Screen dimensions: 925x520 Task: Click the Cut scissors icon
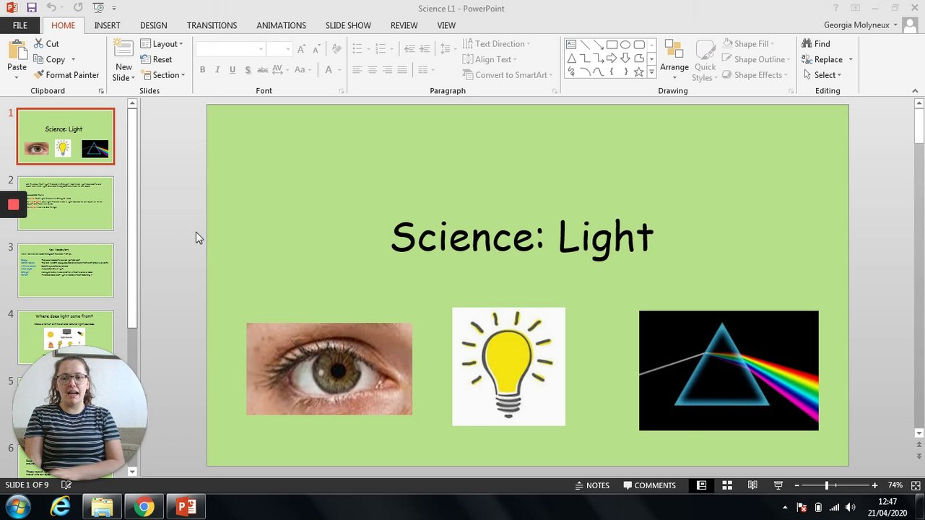click(x=39, y=44)
